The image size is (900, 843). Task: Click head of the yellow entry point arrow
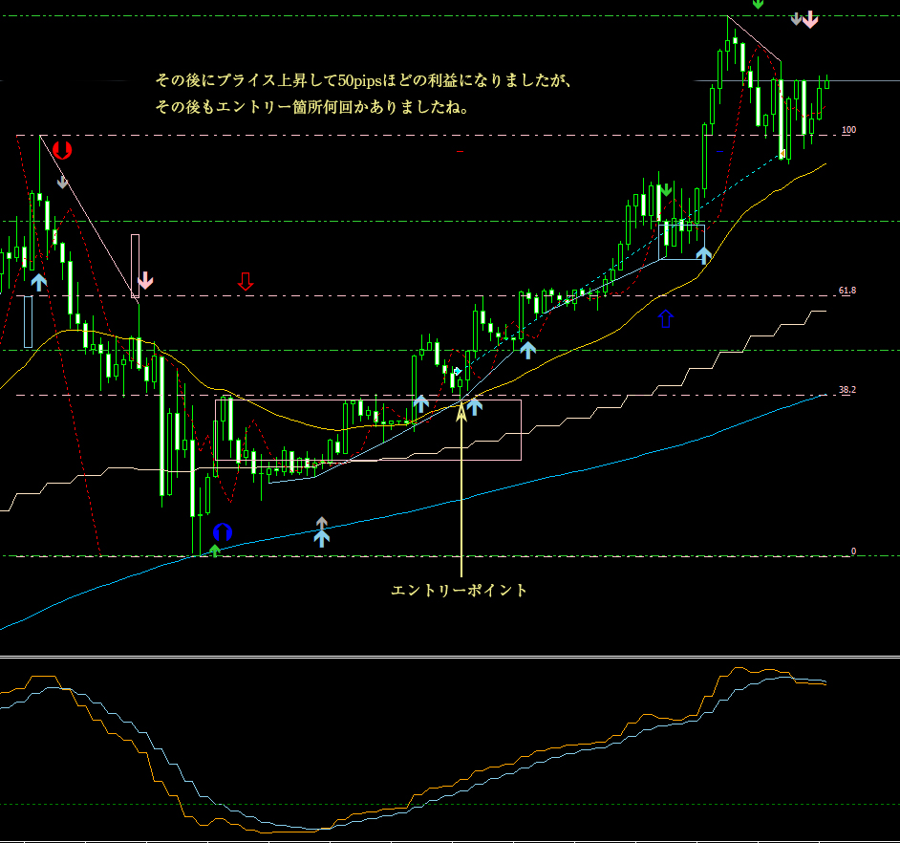461,411
